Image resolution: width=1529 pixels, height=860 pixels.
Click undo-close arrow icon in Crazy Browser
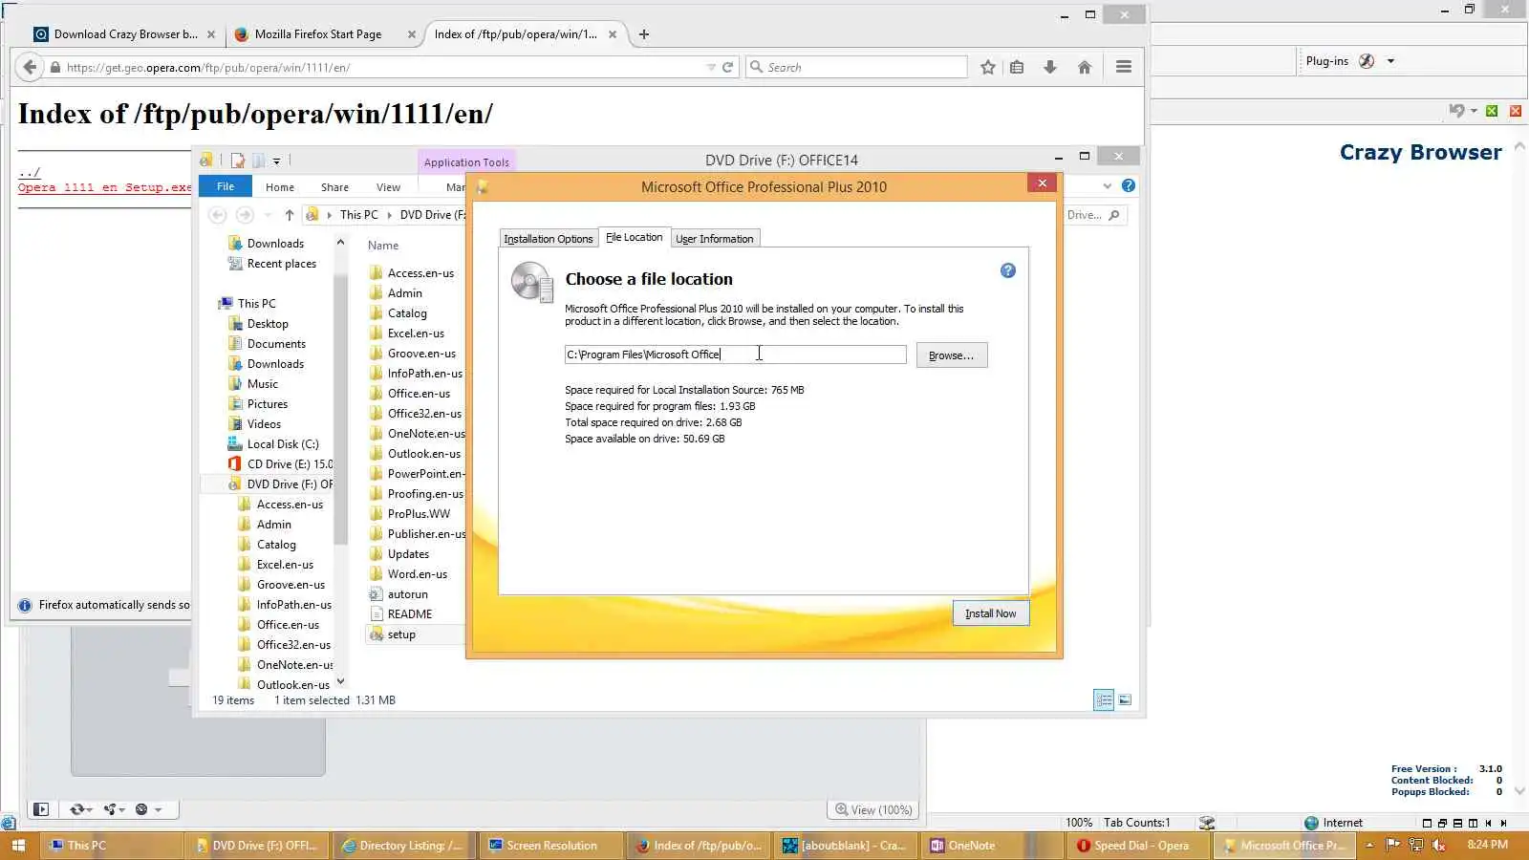[x=1456, y=111]
